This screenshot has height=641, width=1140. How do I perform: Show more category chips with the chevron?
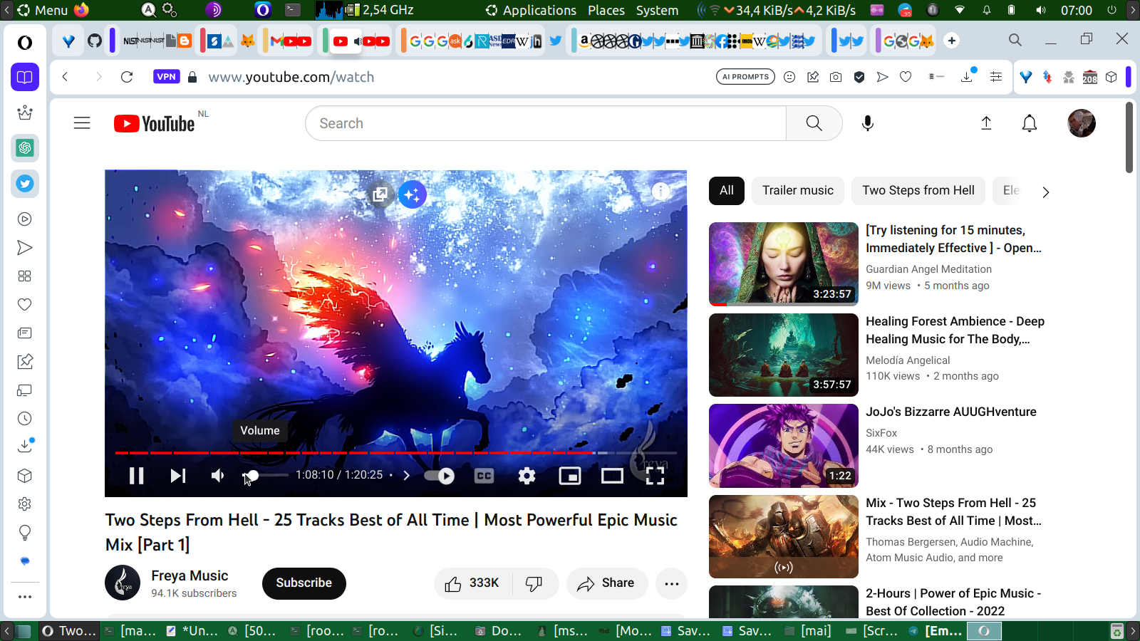[x=1045, y=192]
